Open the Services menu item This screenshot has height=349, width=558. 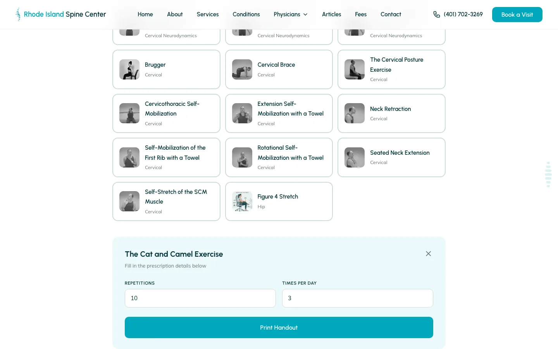[x=208, y=14]
